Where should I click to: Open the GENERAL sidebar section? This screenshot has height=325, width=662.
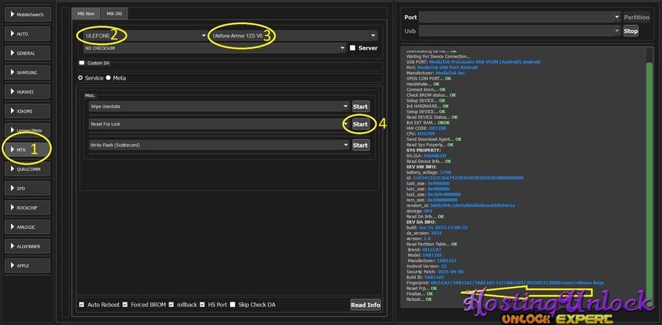(27, 53)
